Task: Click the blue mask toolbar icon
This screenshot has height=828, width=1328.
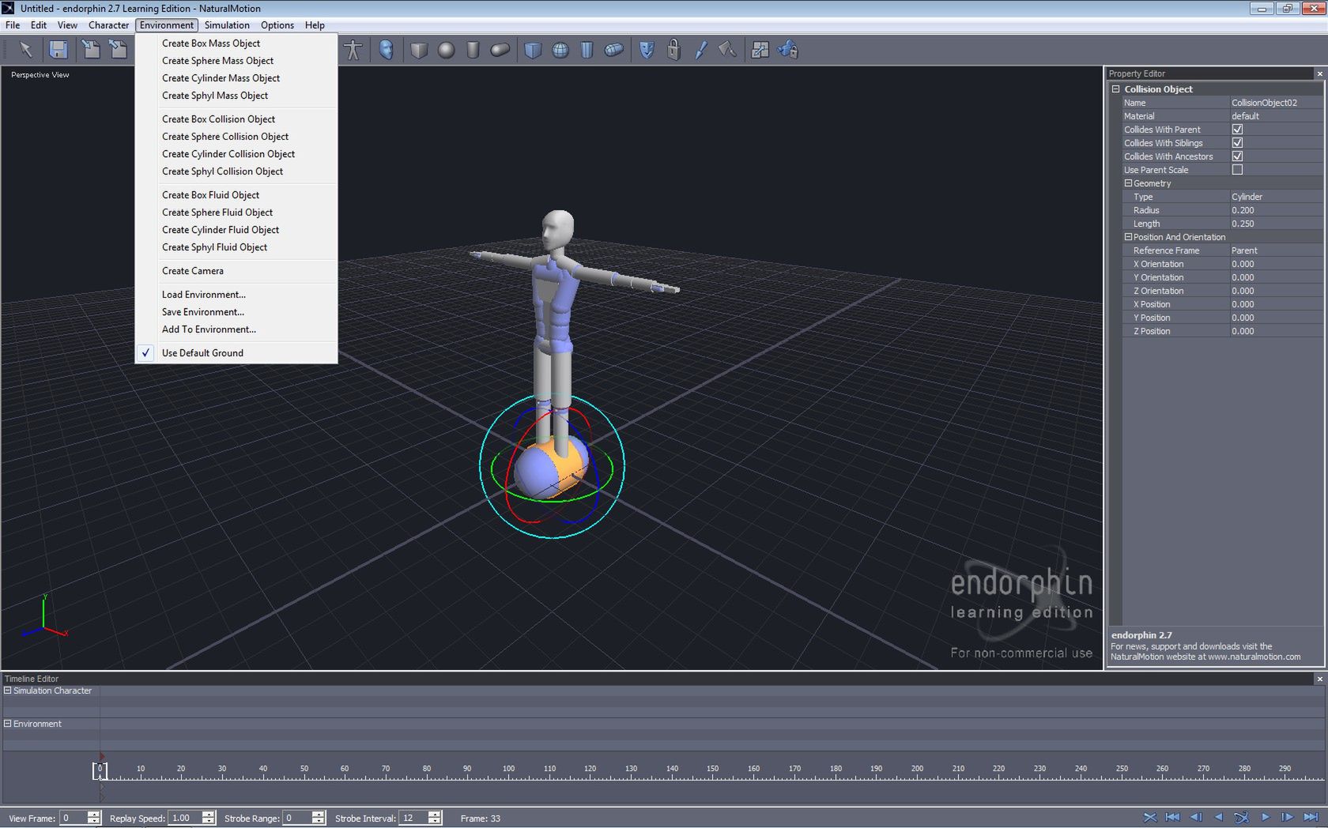Action: coord(647,50)
